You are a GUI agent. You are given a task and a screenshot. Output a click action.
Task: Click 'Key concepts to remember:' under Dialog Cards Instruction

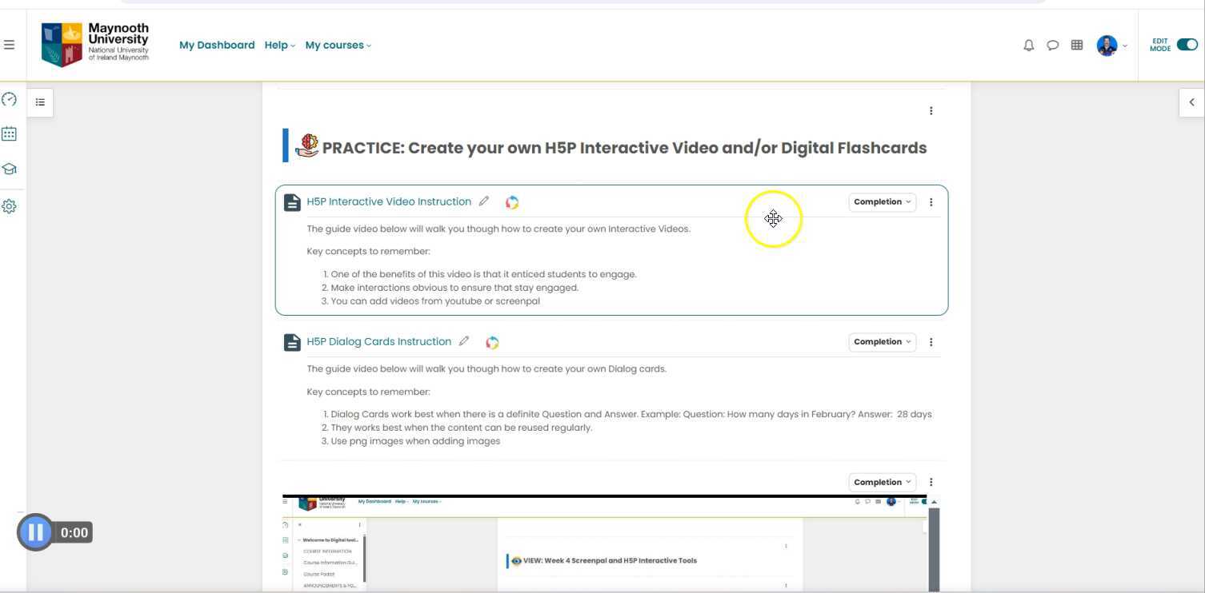[x=368, y=392]
